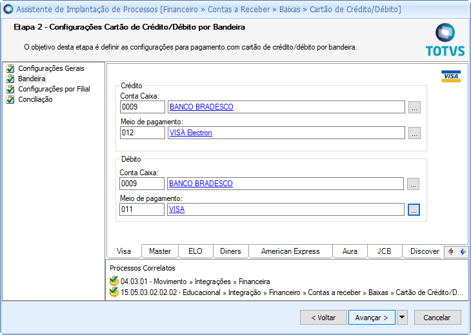Open the VISA Electron link

191,133
